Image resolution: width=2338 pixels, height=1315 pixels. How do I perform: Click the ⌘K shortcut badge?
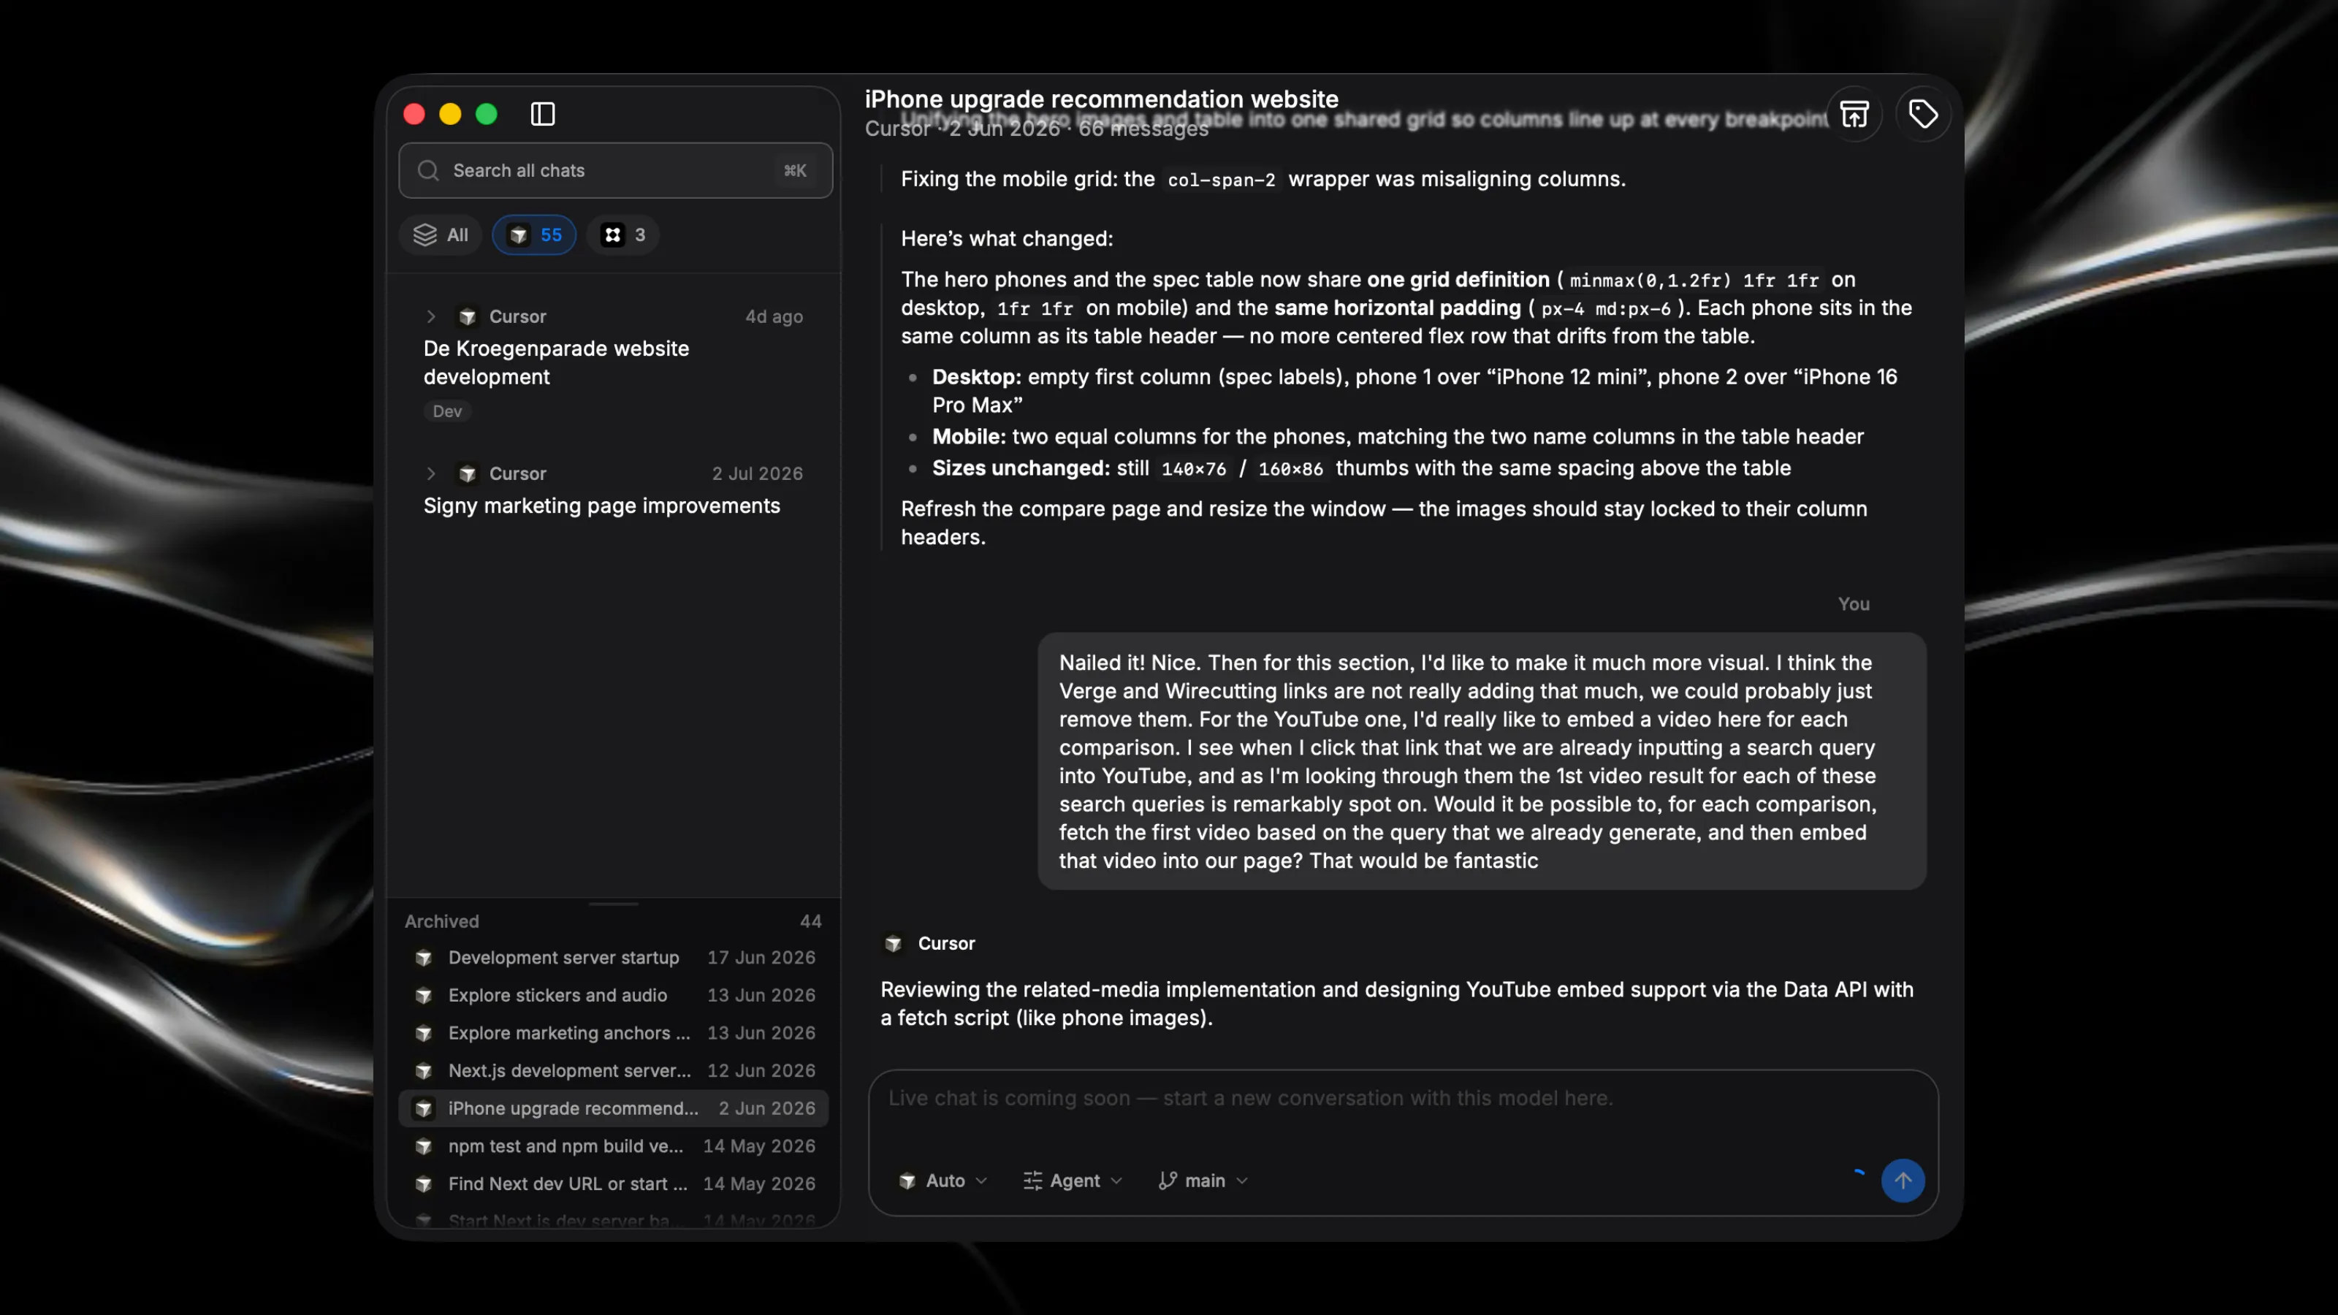(795, 171)
